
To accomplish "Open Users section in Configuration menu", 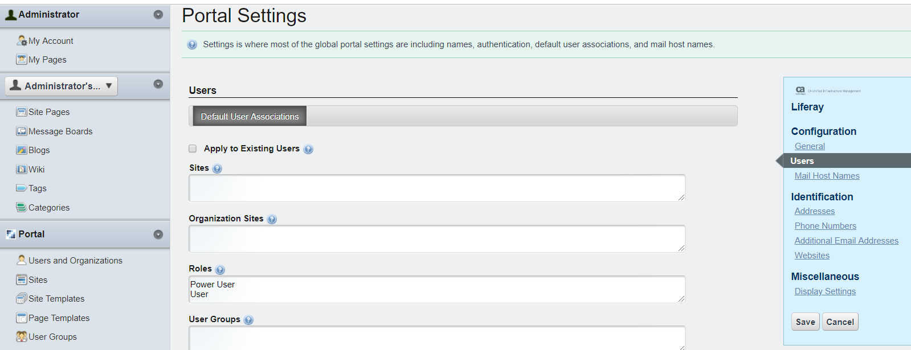I will [802, 161].
